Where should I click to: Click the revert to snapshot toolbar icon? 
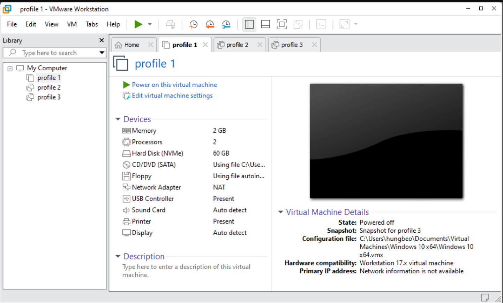(210, 24)
